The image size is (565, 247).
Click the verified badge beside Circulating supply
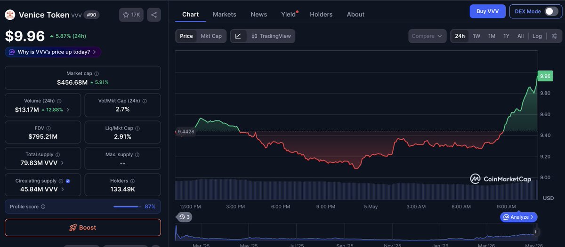[68, 181]
